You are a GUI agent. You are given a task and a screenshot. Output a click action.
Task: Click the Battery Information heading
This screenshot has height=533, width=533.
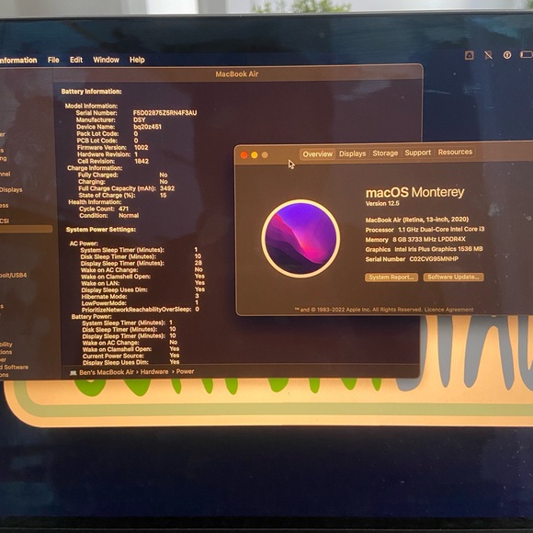coord(92,92)
